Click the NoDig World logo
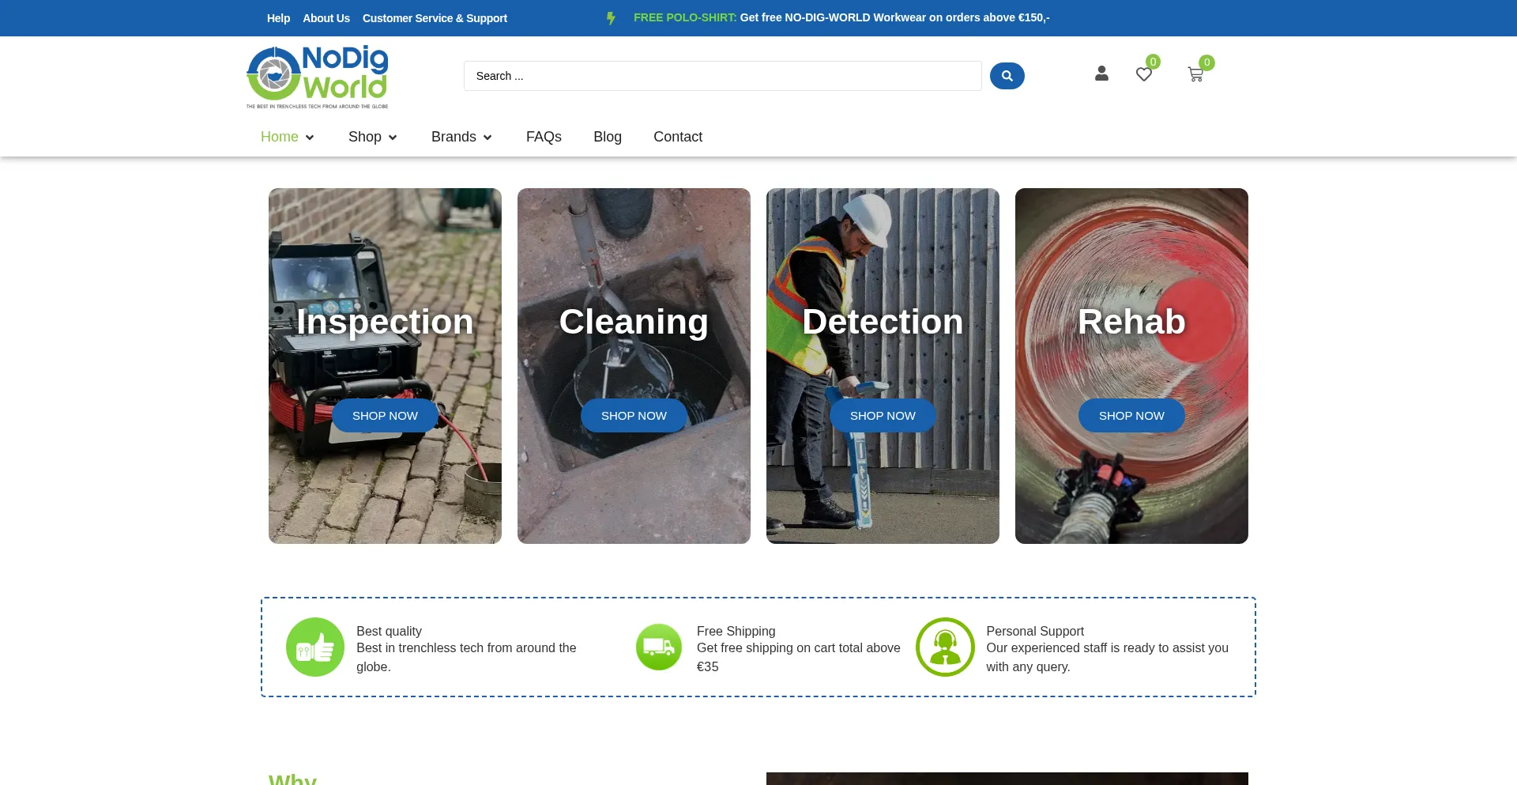The height and width of the screenshot is (785, 1517). 317,77
